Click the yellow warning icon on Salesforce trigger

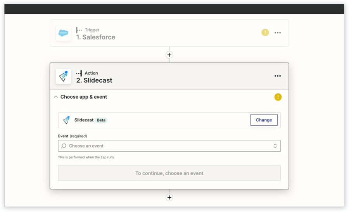[265, 32]
